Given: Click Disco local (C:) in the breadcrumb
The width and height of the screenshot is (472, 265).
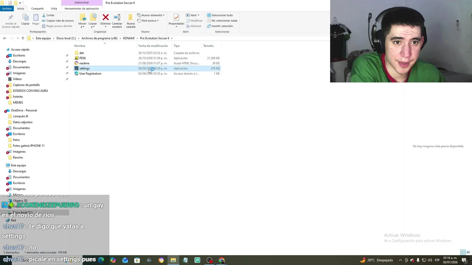Looking at the screenshot, I should click(66, 38).
